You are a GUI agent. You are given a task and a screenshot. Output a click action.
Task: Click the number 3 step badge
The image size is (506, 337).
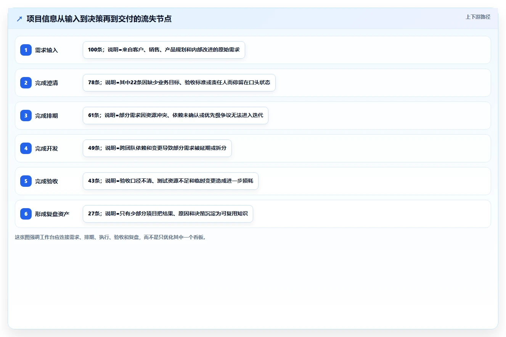[26, 116]
